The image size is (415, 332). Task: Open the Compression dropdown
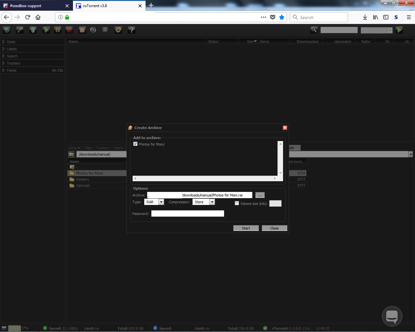tap(212, 202)
